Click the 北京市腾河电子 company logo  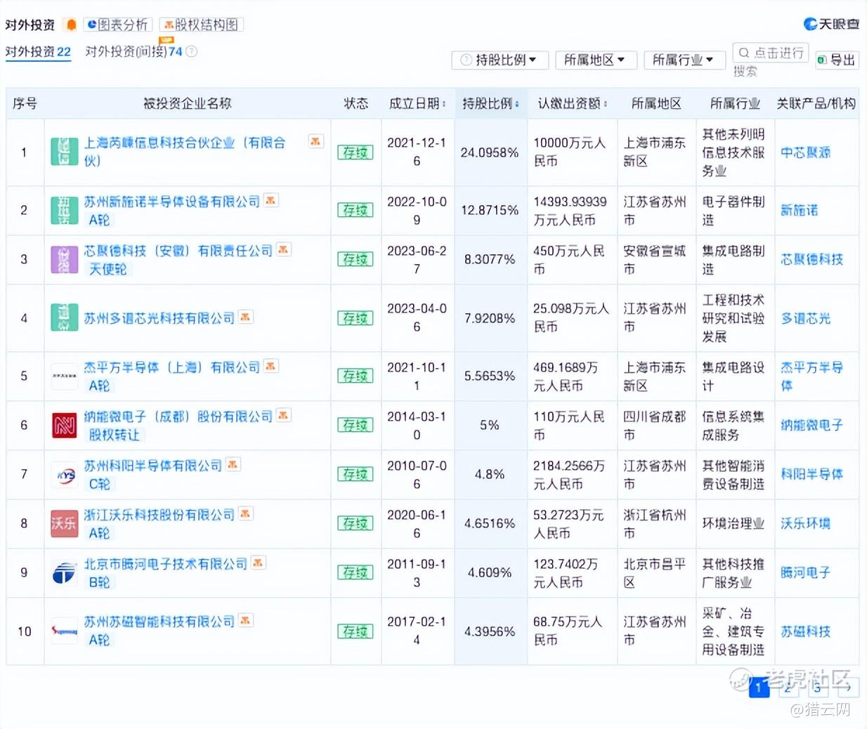[x=65, y=572]
